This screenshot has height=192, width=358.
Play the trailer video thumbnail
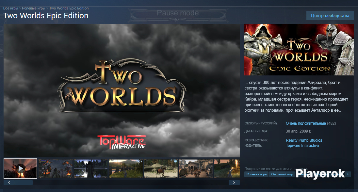(20, 168)
